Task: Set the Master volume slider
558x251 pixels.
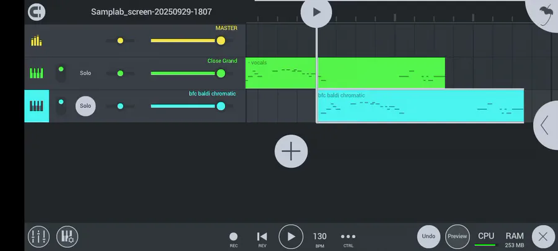Action: point(192,40)
